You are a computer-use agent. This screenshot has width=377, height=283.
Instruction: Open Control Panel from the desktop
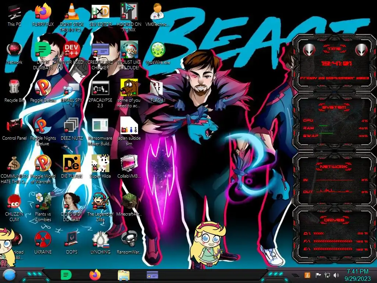(x=14, y=129)
